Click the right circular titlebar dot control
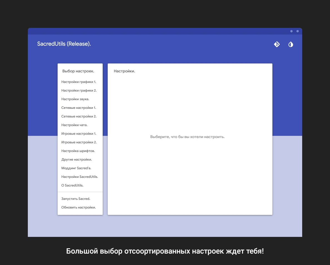The image size is (330, 265). point(298,31)
